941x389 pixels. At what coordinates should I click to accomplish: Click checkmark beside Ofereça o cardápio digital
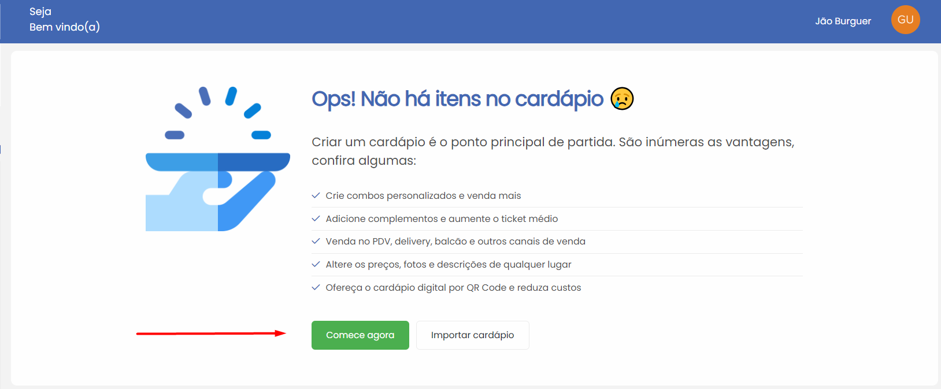point(316,287)
